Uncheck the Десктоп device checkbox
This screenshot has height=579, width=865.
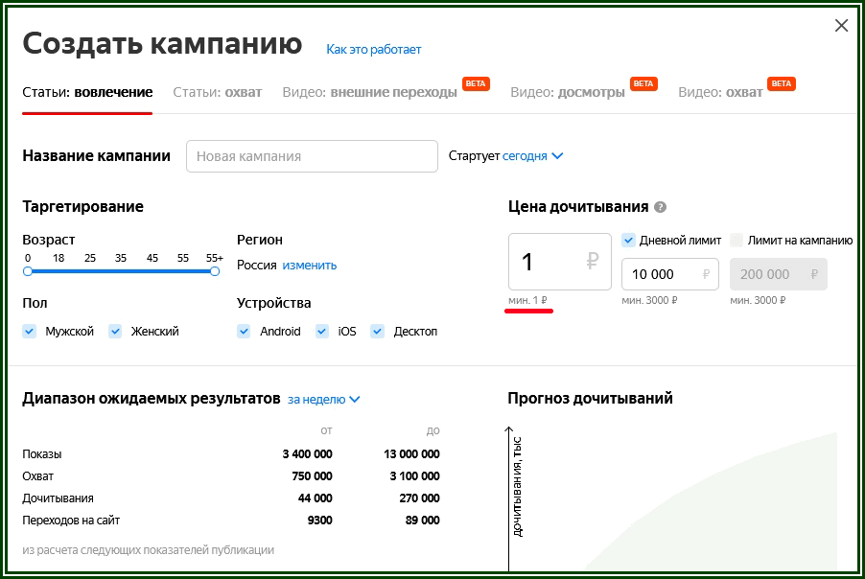[x=379, y=331]
